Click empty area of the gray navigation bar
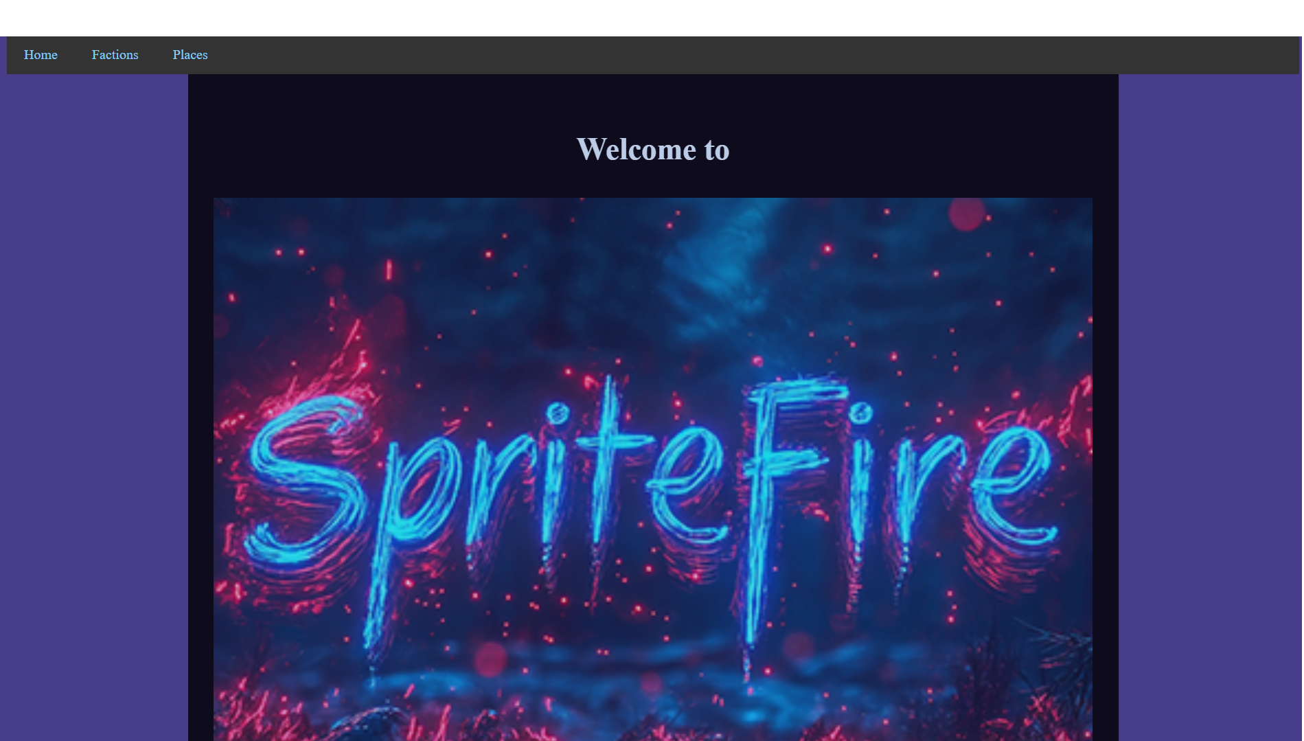The image size is (1304, 741). click(x=755, y=55)
